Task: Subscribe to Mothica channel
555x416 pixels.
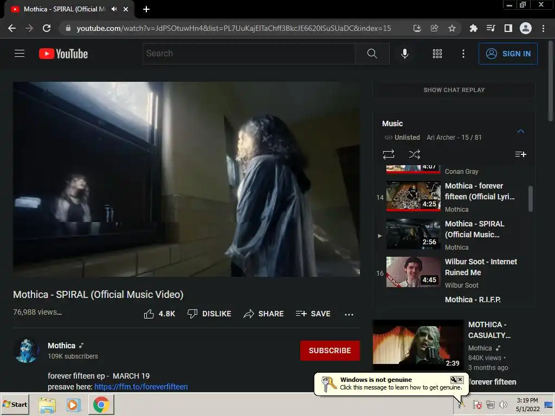Action: [x=330, y=350]
